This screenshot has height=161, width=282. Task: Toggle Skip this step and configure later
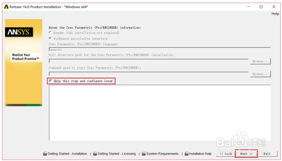tap(50, 81)
